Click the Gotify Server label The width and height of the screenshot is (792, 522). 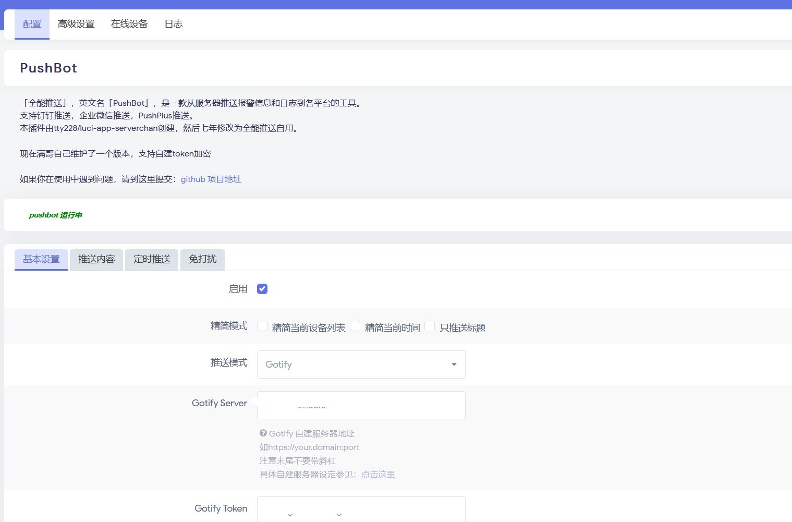pos(220,403)
